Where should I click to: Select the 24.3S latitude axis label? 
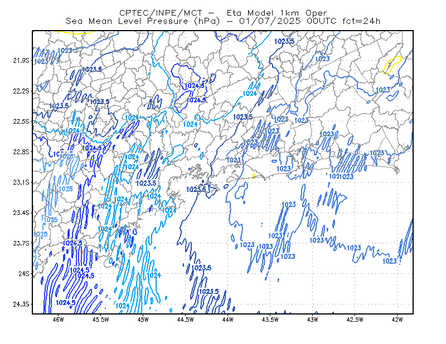pyautogui.click(x=21, y=304)
